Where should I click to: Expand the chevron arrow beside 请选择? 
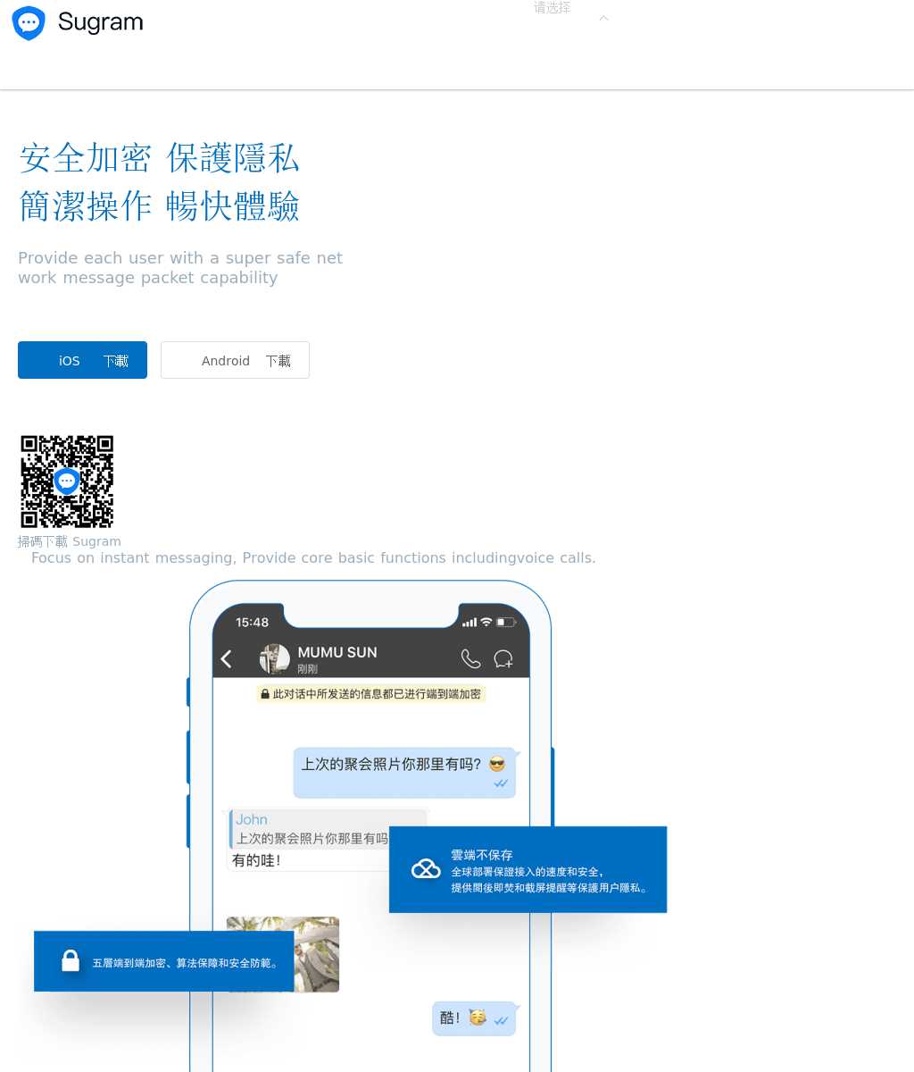tap(603, 18)
